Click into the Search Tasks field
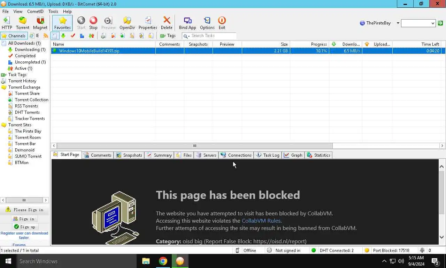This screenshot has height=268, width=446. [213, 36]
